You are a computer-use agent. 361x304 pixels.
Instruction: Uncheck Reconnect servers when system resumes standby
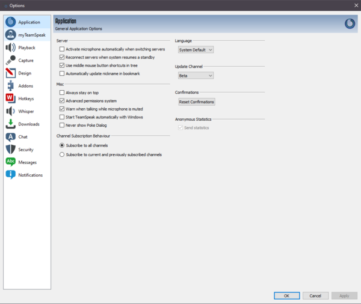tap(62, 57)
